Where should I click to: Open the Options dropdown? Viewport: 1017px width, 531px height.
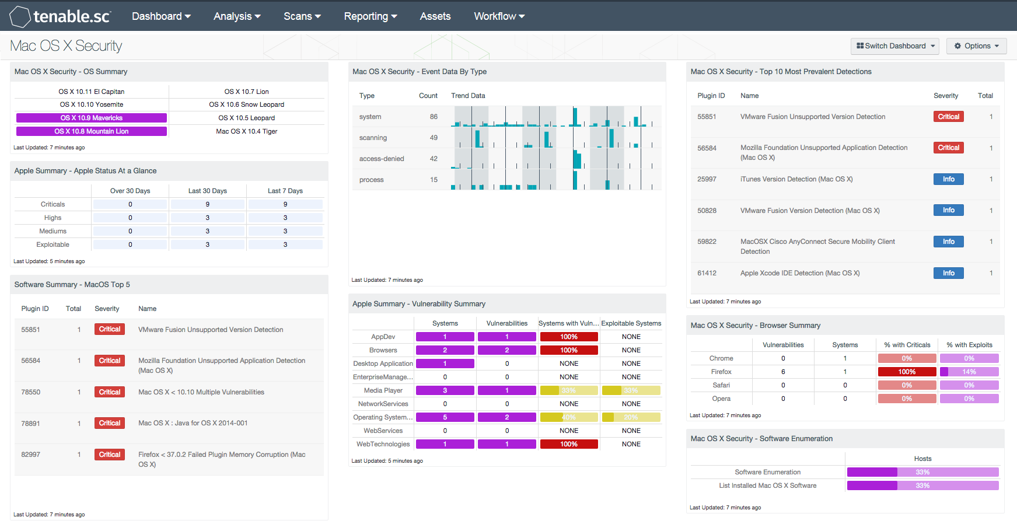(x=977, y=46)
